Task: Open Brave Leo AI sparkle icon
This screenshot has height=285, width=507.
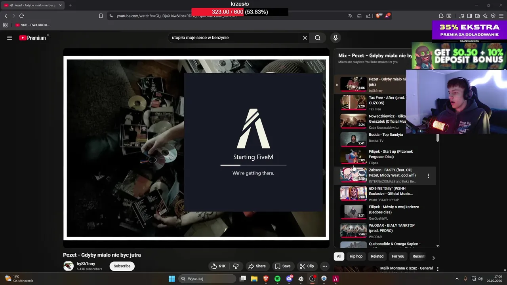Action: pos(485,16)
